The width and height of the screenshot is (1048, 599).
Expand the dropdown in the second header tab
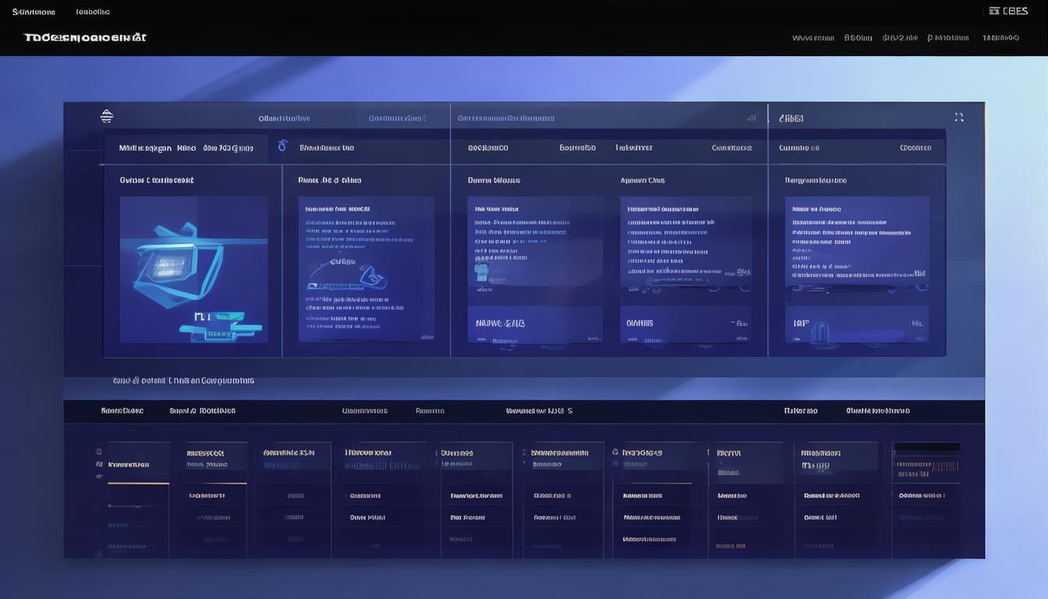point(423,117)
